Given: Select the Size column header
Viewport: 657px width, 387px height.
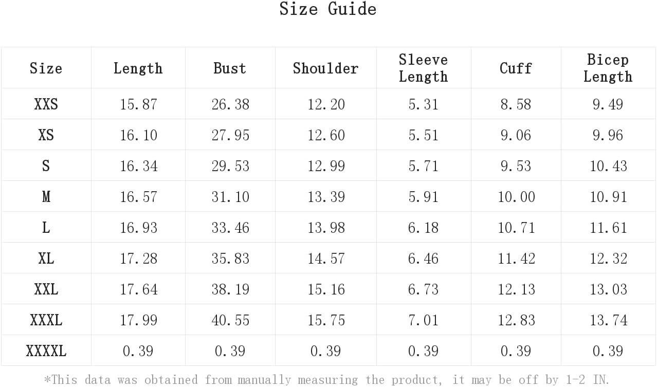Looking at the screenshot, I should (x=46, y=68).
